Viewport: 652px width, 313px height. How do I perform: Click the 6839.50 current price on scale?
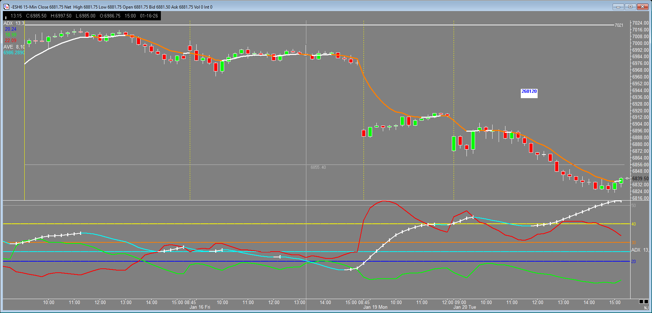coord(640,178)
